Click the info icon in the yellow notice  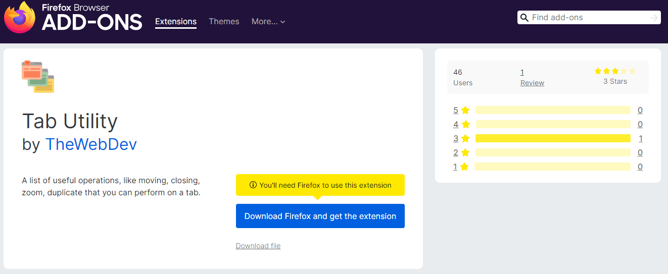(x=253, y=185)
